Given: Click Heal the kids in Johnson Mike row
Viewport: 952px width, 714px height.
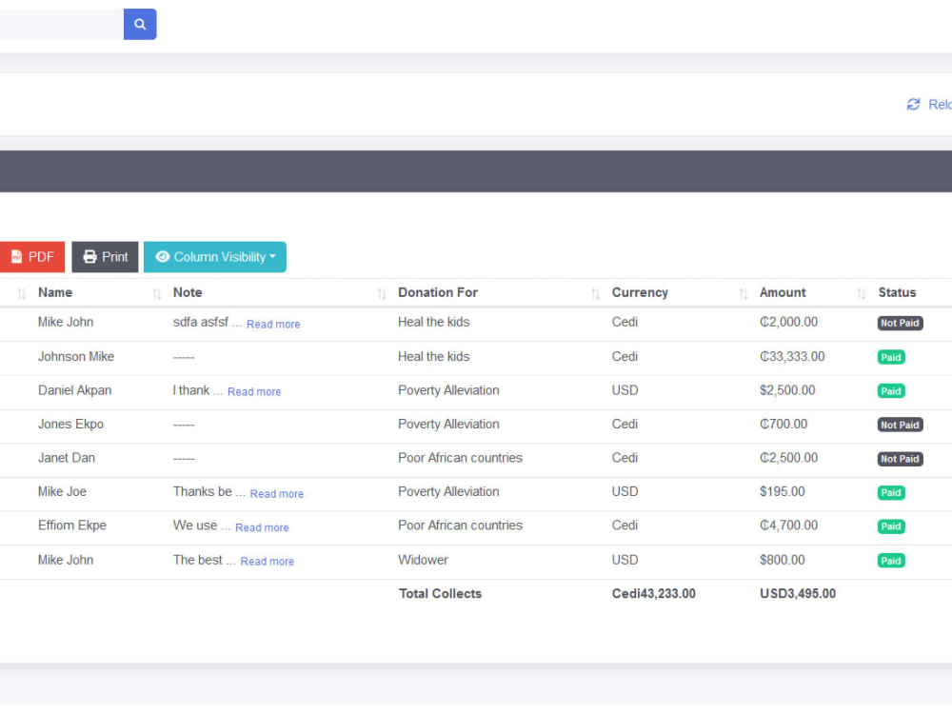Looking at the screenshot, I should point(433,356).
